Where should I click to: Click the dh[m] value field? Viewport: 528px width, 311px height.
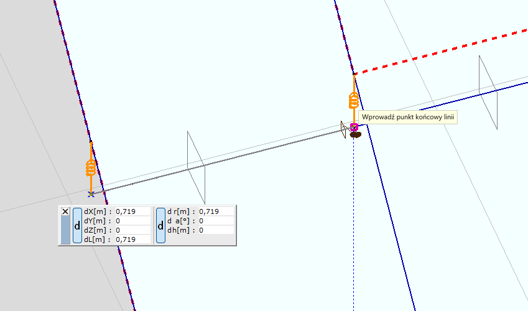click(x=216, y=231)
